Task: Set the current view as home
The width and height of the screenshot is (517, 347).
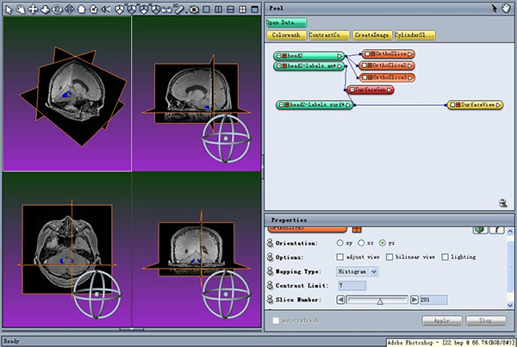Action: pyautogui.click(x=94, y=9)
